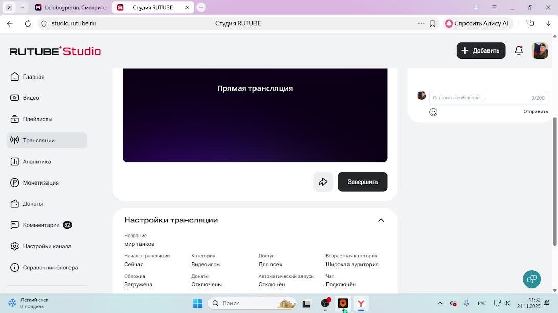558x313 pixels.
Task: Click the home icon beside Главная
Action: pyautogui.click(x=15, y=76)
